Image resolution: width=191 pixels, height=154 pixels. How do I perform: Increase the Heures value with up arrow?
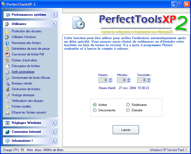[110, 79]
